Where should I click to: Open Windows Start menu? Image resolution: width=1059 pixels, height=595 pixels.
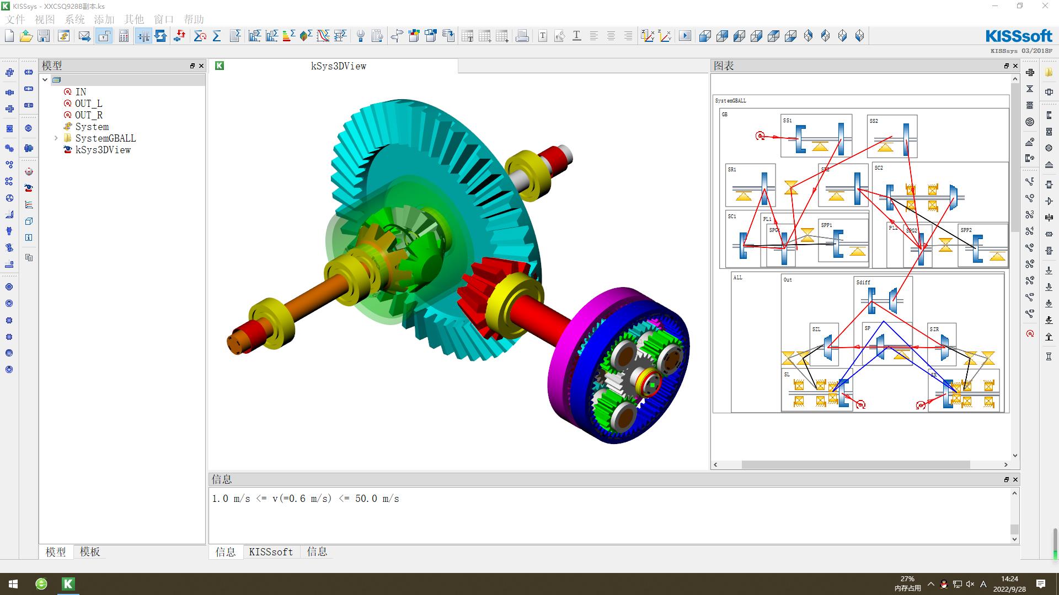(x=13, y=583)
